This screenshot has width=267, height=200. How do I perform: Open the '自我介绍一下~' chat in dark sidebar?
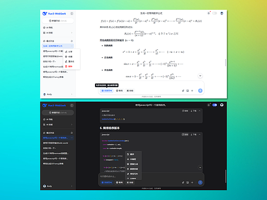(58, 148)
